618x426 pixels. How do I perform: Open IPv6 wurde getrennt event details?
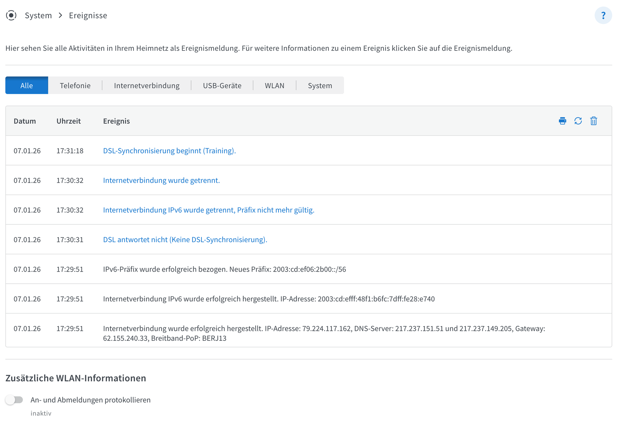(x=209, y=210)
